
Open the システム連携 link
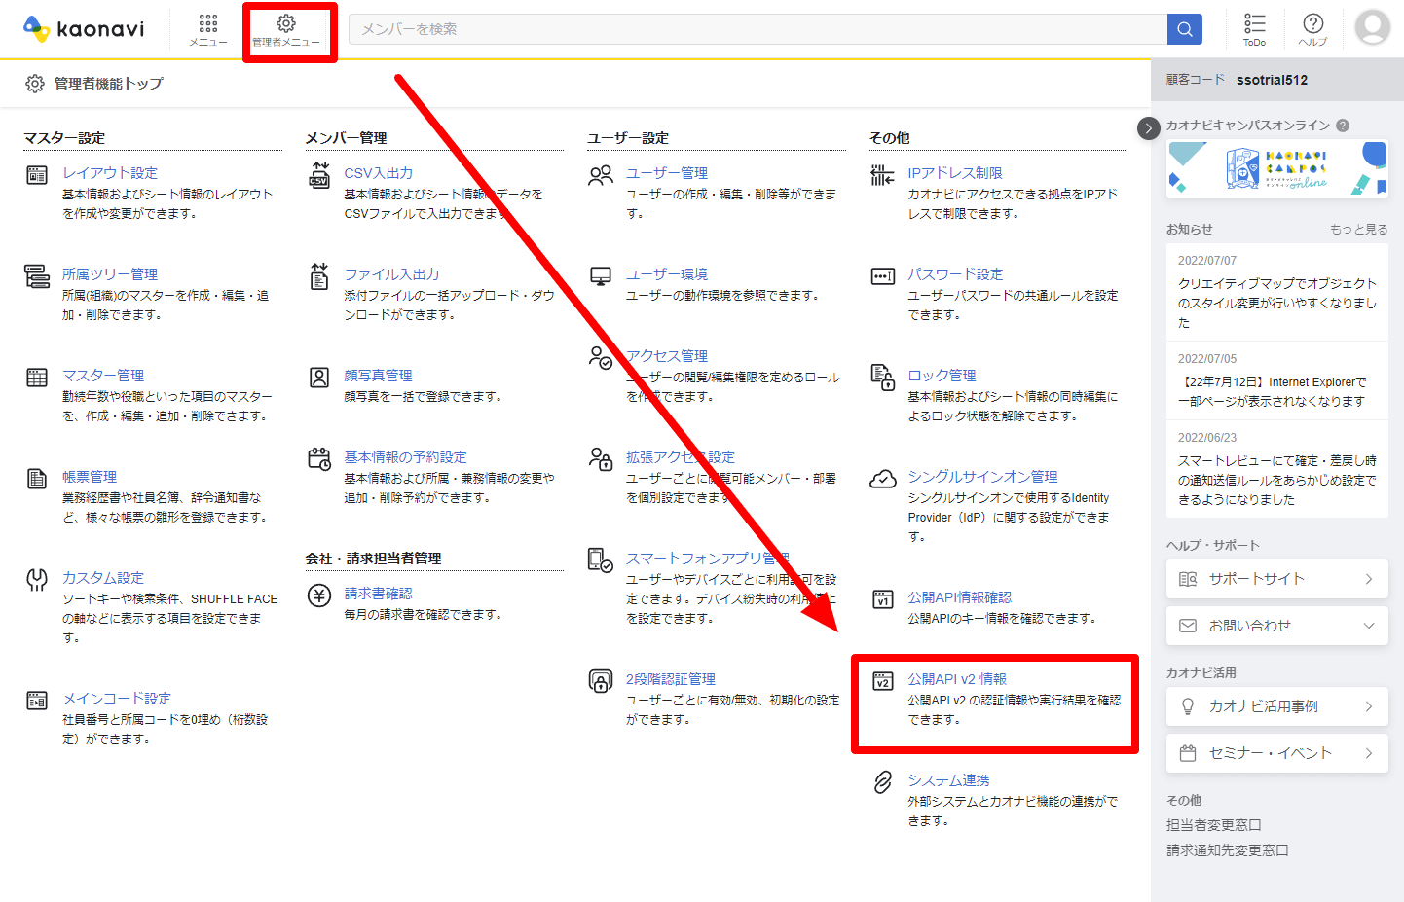click(948, 780)
